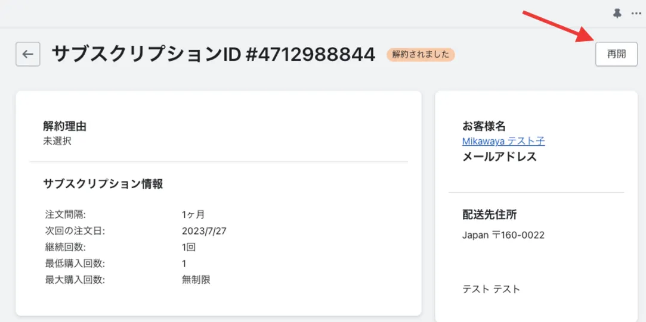Click the サブスクリプションID #4712988844 title
646x322 pixels.
point(214,55)
